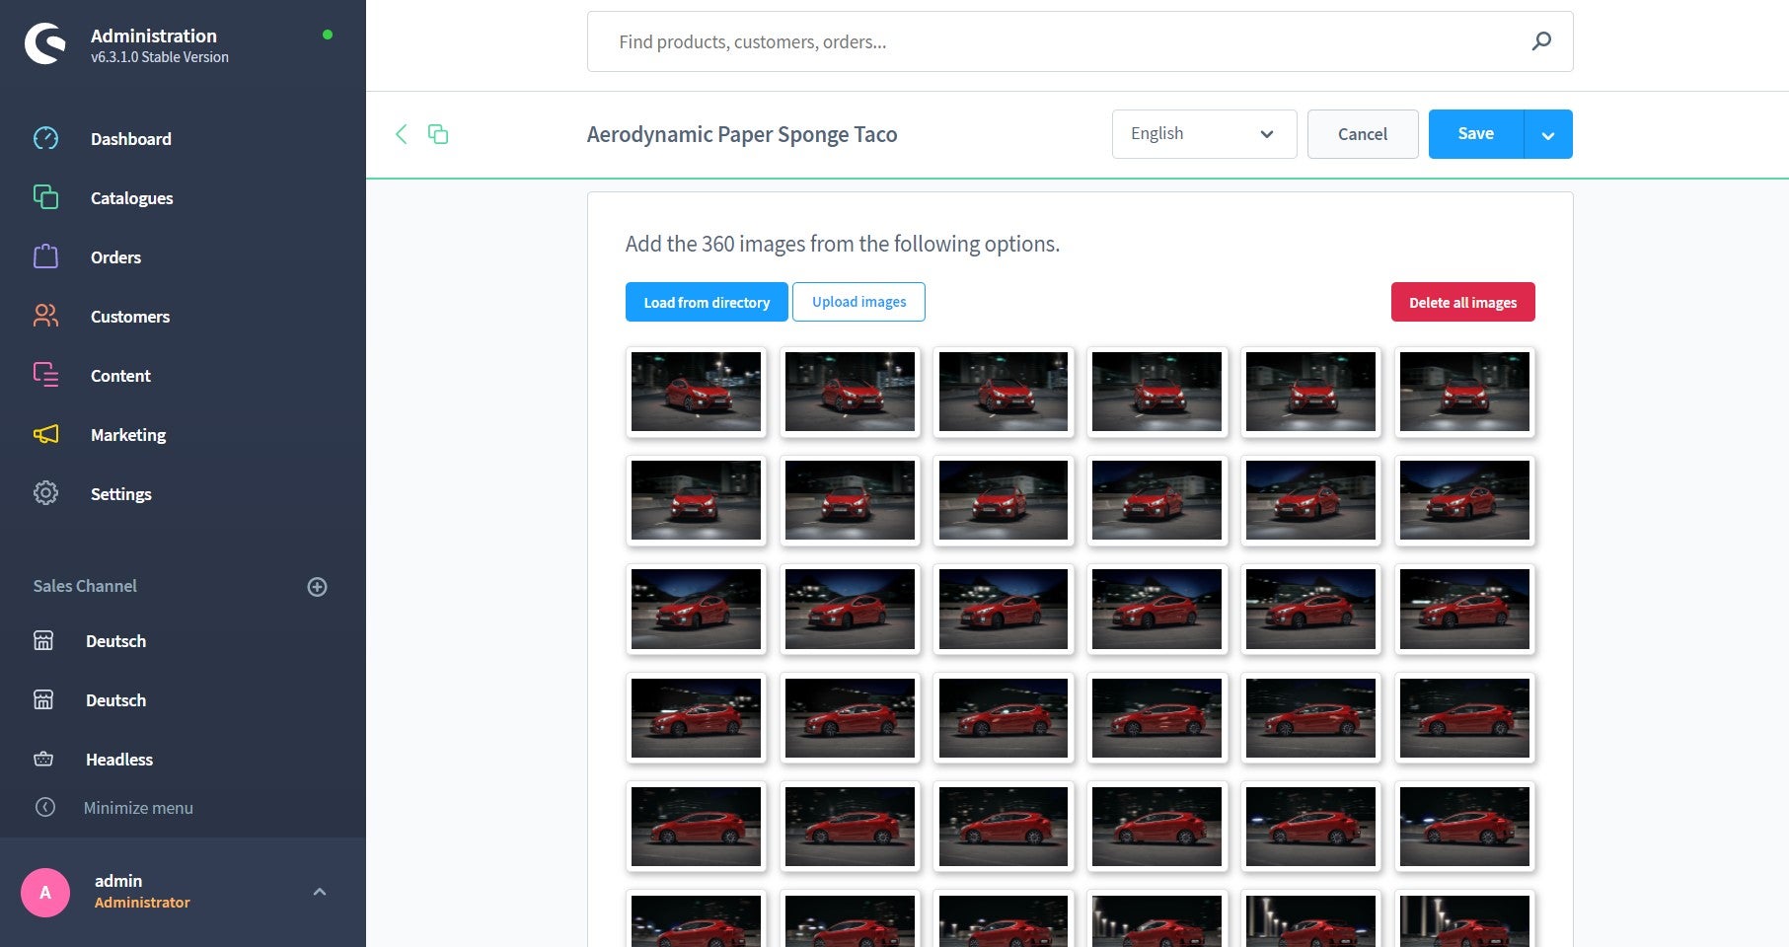Image resolution: width=1789 pixels, height=947 pixels.
Task: Click the Headless basket icon
Action: coord(43,759)
